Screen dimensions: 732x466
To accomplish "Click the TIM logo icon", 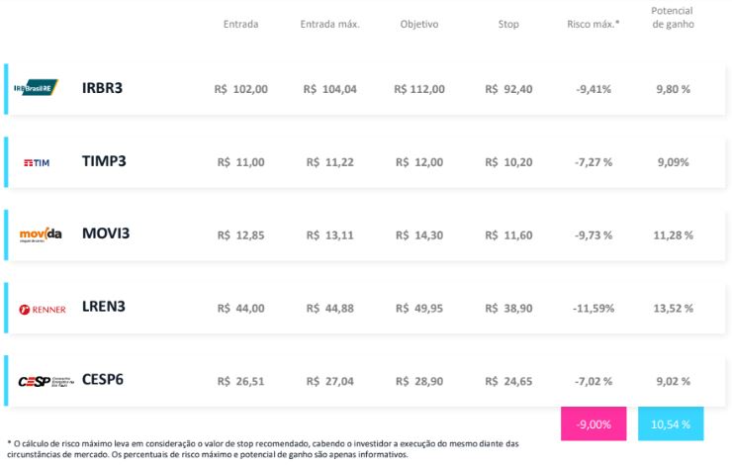I will (x=37, y=162).
